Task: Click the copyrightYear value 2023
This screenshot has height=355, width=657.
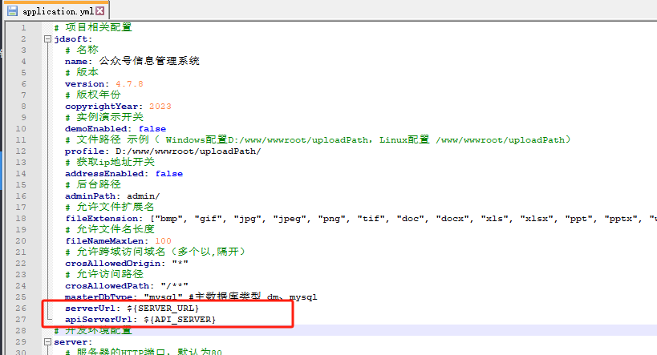Action: click(159, 106)
